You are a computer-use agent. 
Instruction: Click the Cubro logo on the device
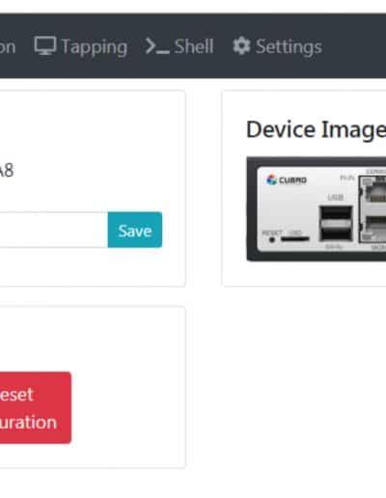coord(287,180)
